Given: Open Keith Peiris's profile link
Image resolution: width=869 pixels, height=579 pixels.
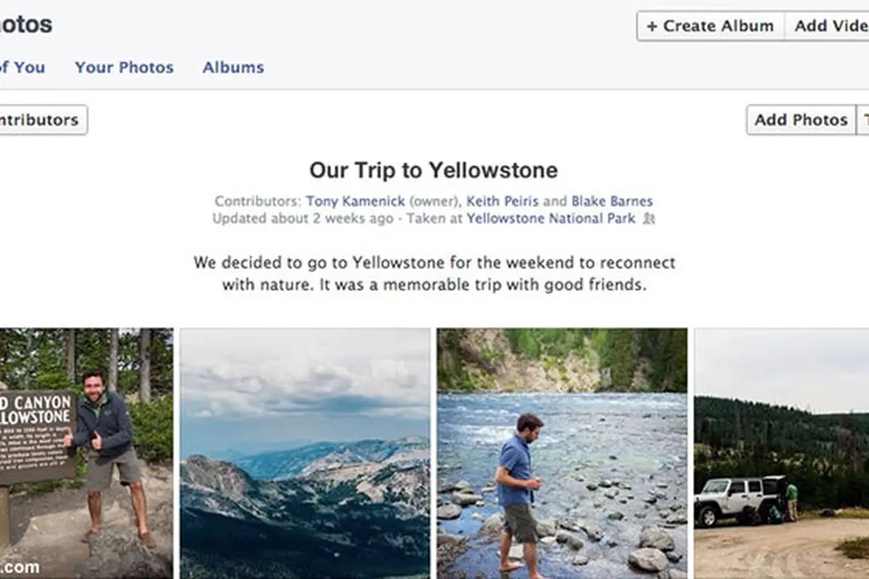Looking at the screenshot, I should click(x=503, y=201).
